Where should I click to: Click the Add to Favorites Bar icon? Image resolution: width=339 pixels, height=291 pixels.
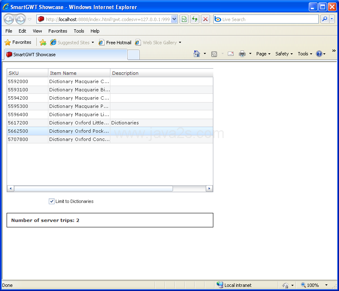pos(43,43)
